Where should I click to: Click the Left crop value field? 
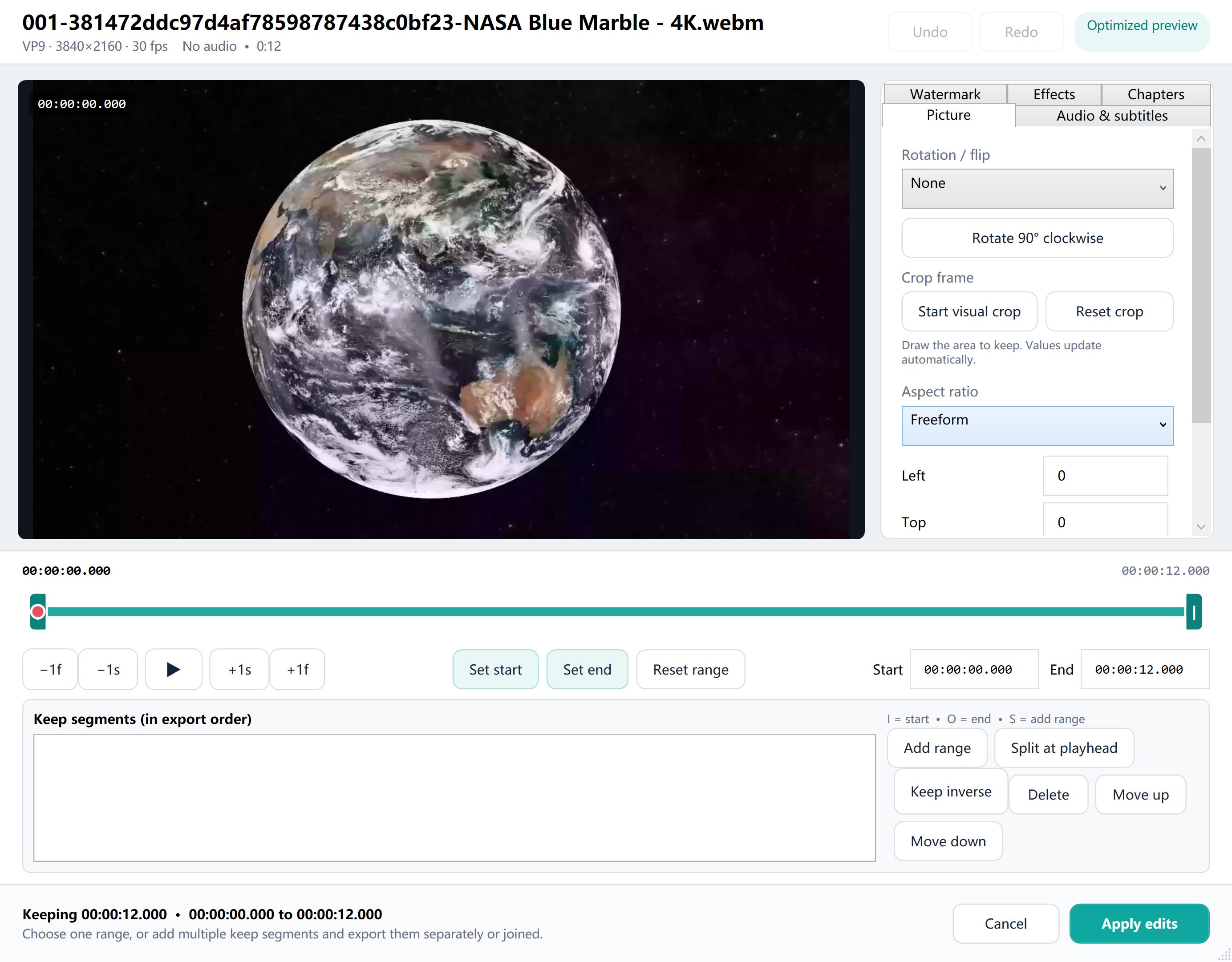click(x=1105, y=475)
